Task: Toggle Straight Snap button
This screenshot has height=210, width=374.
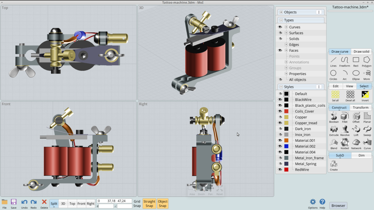Action: coord(149,204)
